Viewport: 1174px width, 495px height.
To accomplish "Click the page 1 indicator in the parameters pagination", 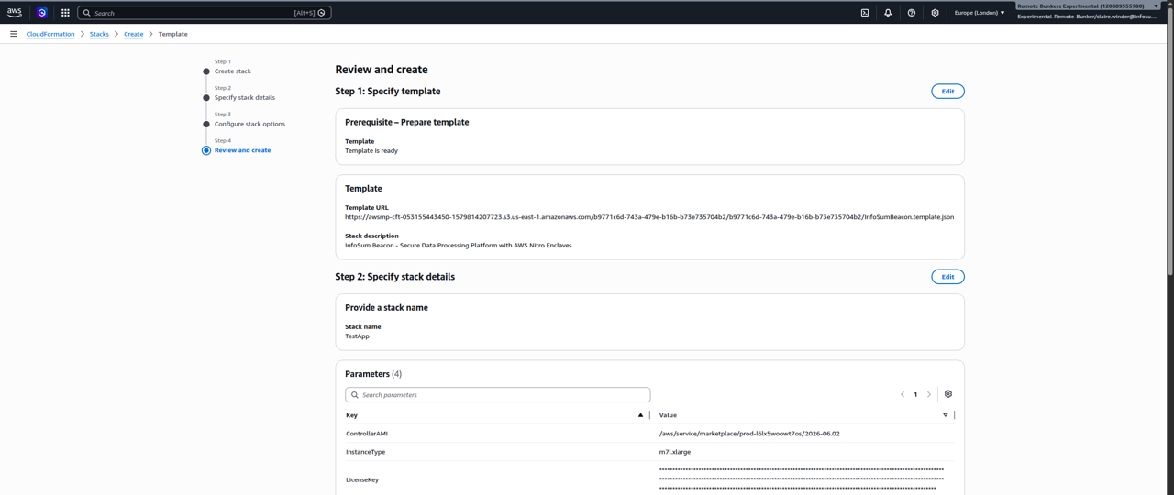I will coord(915,395).
